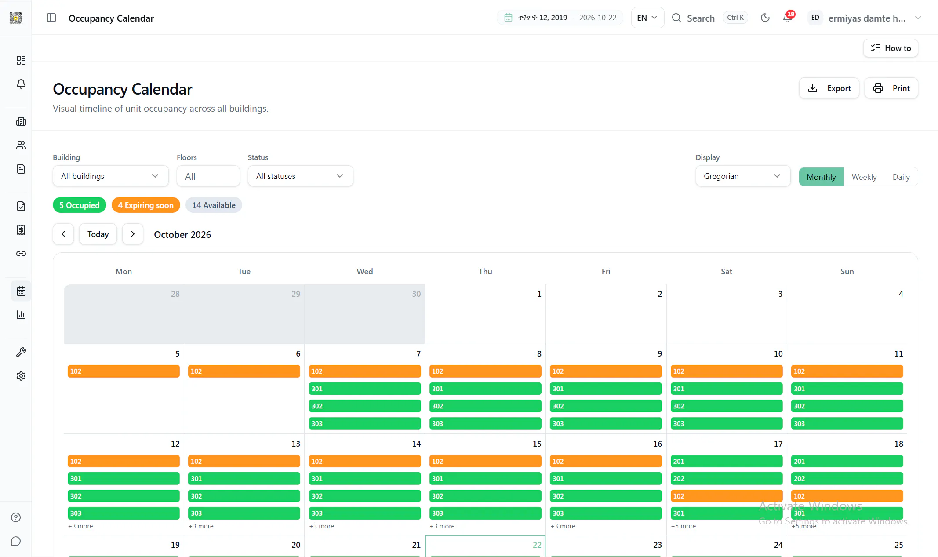938x557 pixels.
Task: Switch to Monthly view
Action: click(x=821, y=177)
